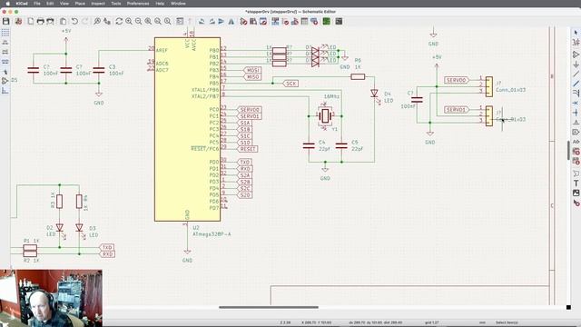This screenshot has height=327, width=581.
Task: Switch units to mils
Action: pos(5,52)
